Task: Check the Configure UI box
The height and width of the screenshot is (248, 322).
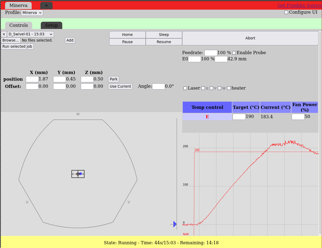Action: point(286,12)
